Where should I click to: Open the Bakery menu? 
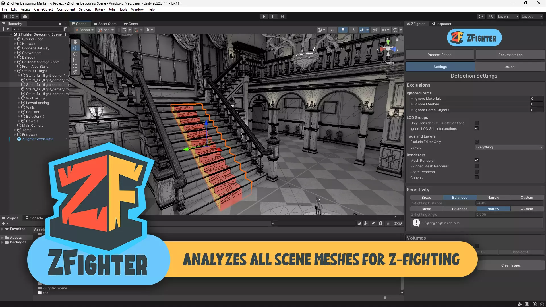pos(100,9)
